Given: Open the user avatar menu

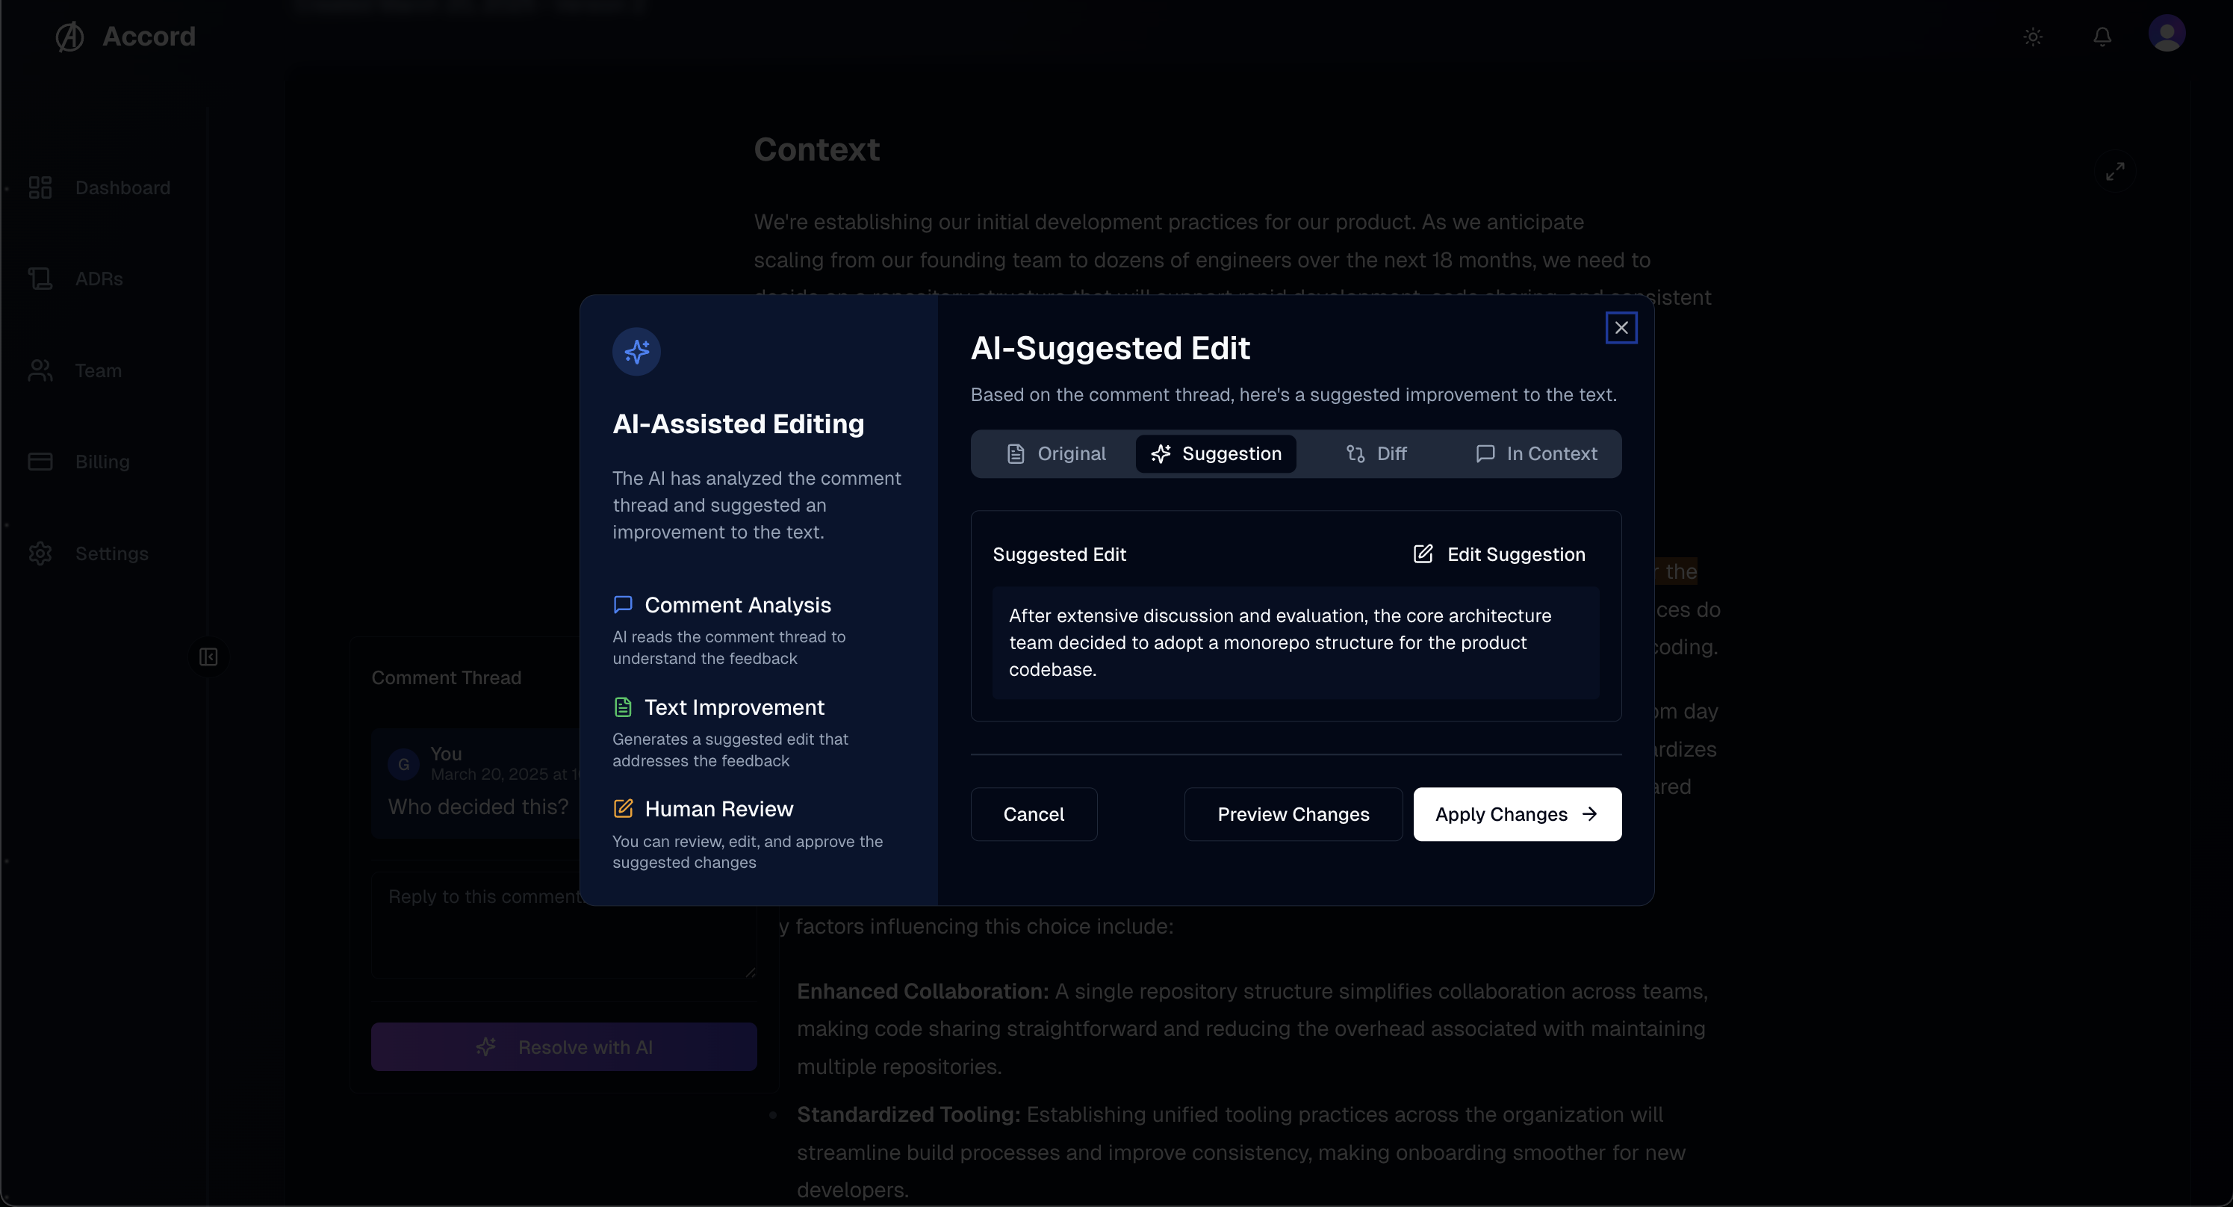Looking at the screenshot, I should 2167,34.
